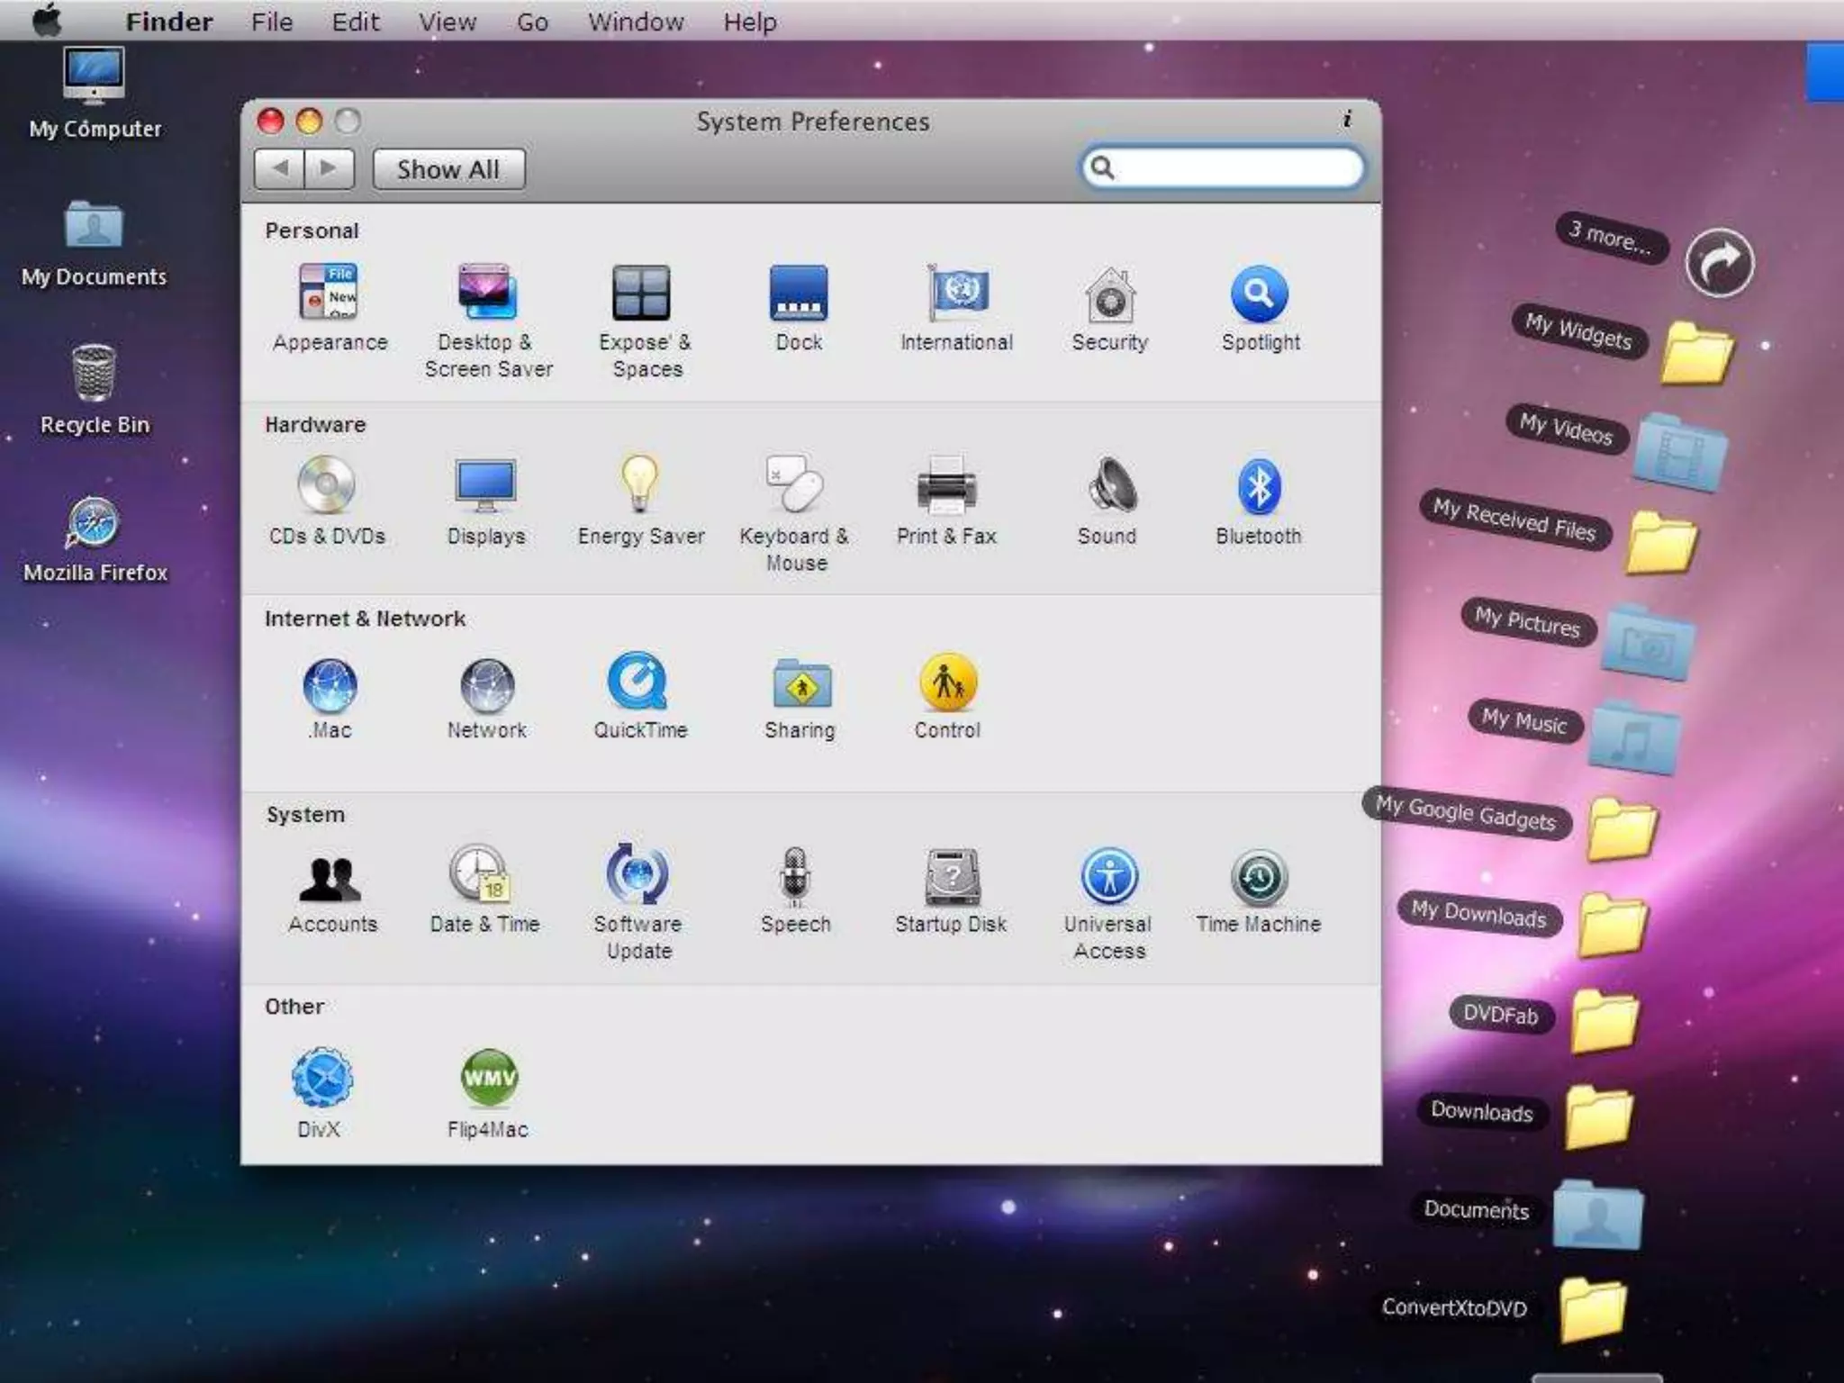Viewport: 1844px width, 1383px height.
Task: Open the Software Update pane
Action: point(637,875)
